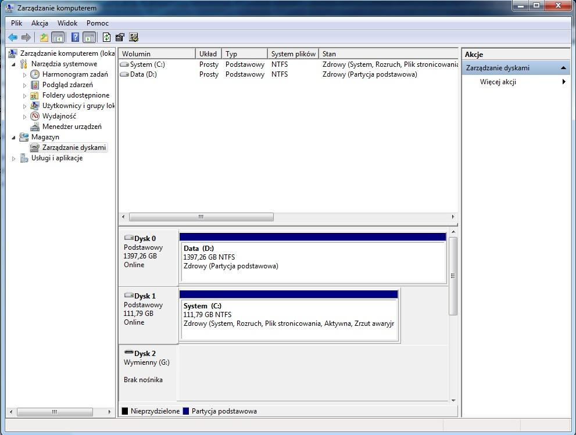This screenshot has width=576, height=435.
Task: Select Usługi i aplikacje icon
Action: tap(24, 158)
